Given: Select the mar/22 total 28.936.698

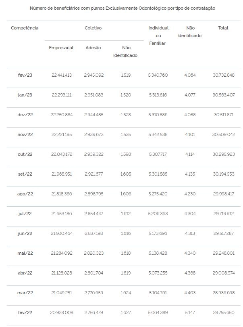Looking at the screenshot, I should pyautogui.click(x=223, y=293).
